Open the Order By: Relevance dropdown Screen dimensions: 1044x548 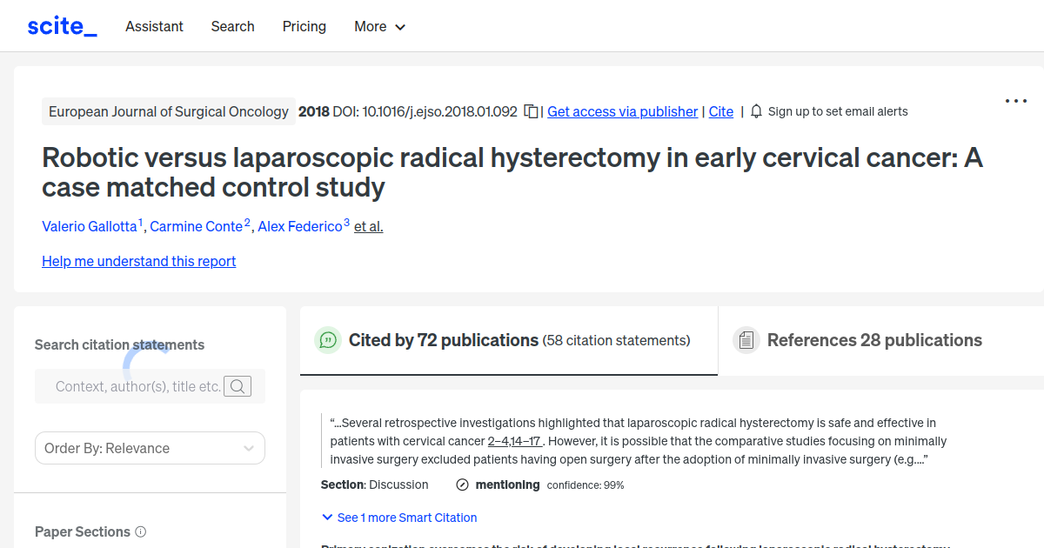coord(150,447)
